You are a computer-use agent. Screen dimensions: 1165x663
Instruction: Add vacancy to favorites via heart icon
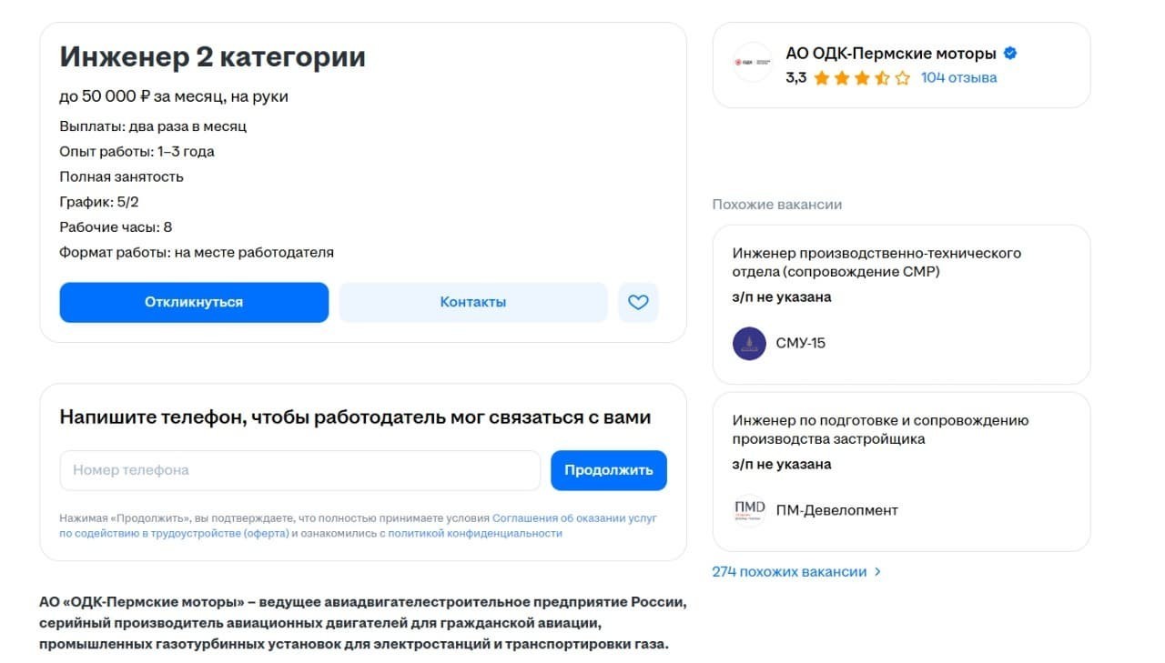coord(638,301)
